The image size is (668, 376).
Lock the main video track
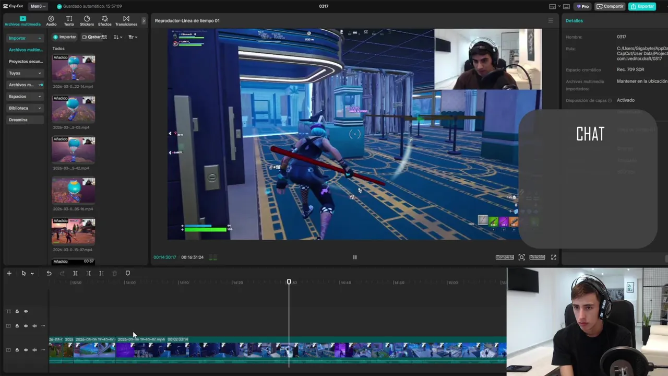click(x=17, y=350)
